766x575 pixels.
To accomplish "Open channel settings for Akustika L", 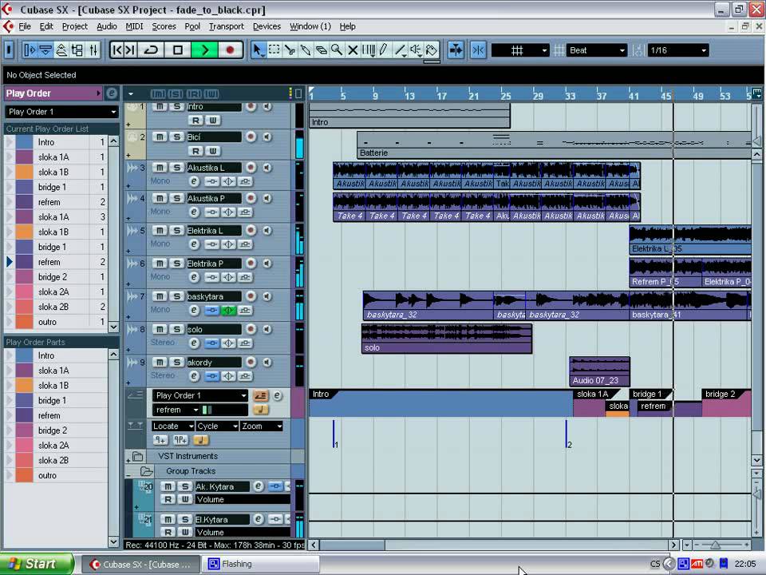I will click(193, 181).
